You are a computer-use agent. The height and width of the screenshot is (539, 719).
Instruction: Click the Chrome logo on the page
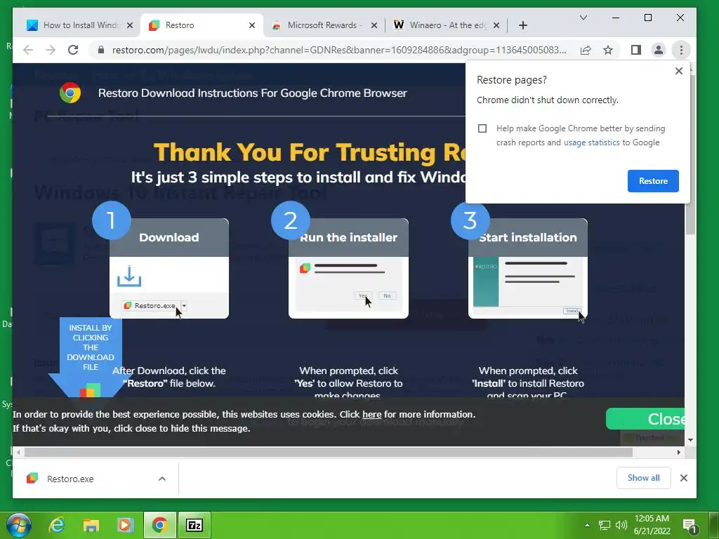point(70,93)
